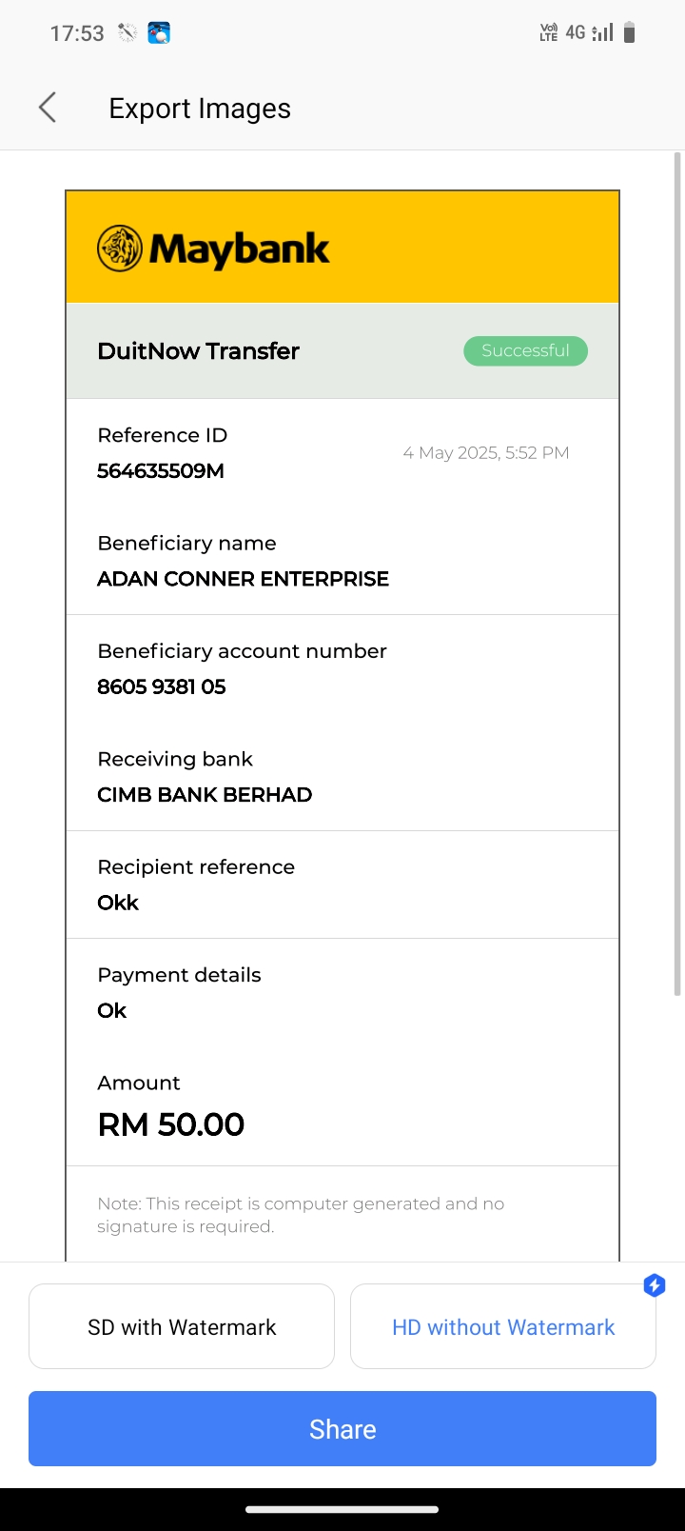
Task: Select SD with Watermark option
Action: point(182,1326)
